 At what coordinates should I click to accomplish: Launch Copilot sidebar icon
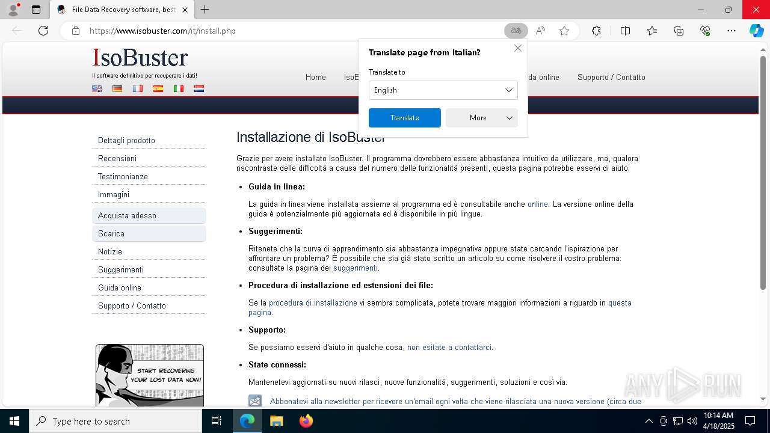point(756,31)
